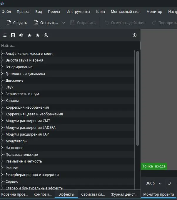Viewport: 177px width, 200px height.
Task: Switch to Монитор проекта tab
Action: (x=158, y=194)
